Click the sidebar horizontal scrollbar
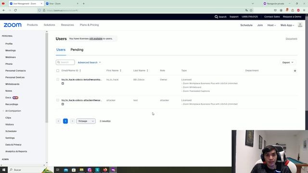The height and width of the screenshot is (173, 308). (x=22, y=165)
